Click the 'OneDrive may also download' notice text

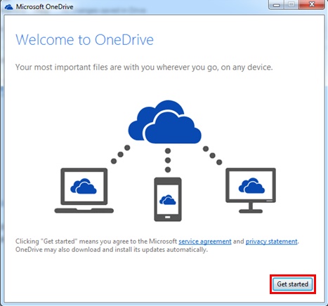pos(112,250)
